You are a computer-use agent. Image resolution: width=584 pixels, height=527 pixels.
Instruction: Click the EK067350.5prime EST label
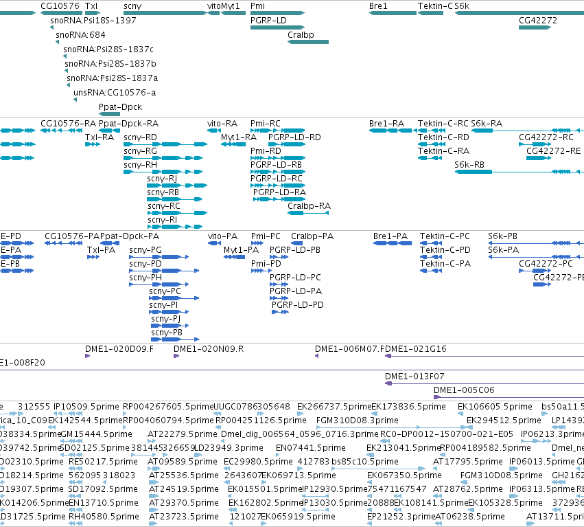(404, 475)
